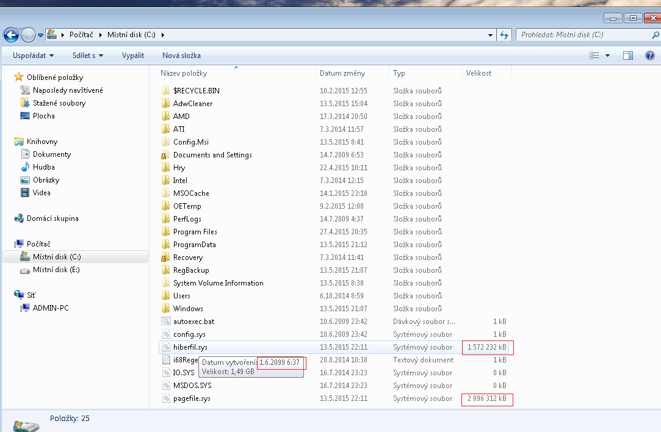Expand breadcrumb arrow between Počítač and Místní disk
The width and height of the screenshot is (661, 432).
click(100, 35)
